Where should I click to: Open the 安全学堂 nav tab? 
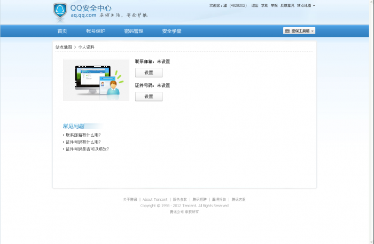(x=172, y=31)
